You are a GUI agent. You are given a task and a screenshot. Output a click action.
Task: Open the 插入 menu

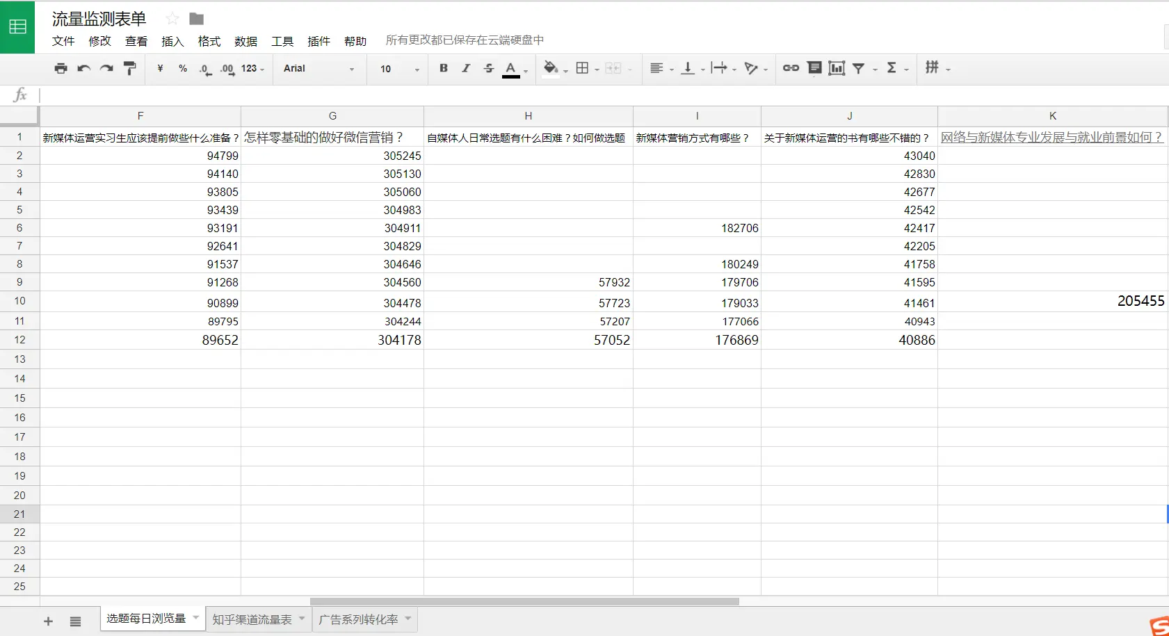point(172,41)
